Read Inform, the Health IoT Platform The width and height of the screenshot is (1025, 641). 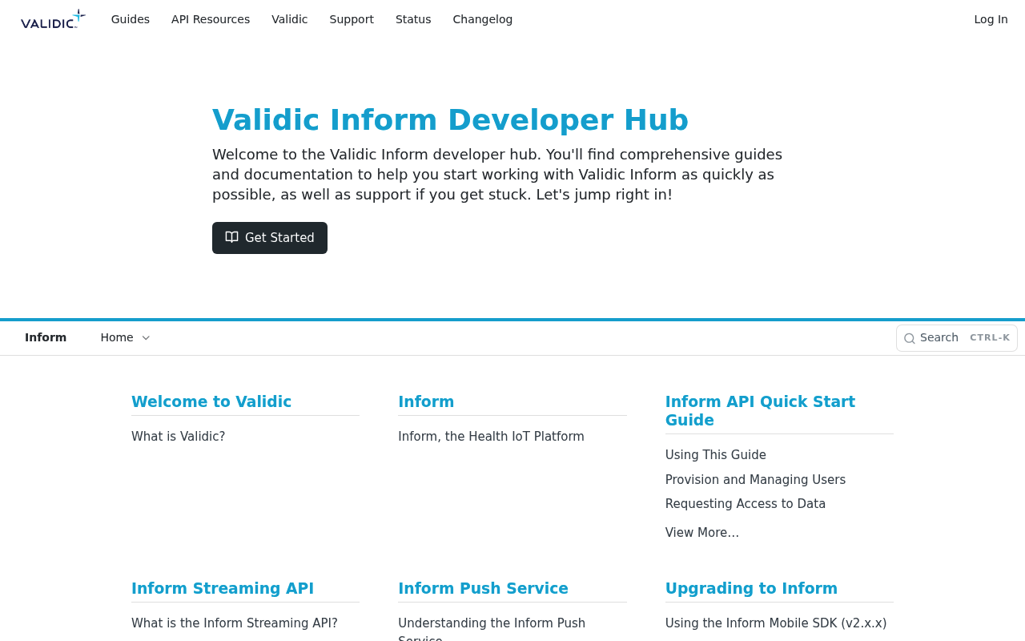(491, 437)
